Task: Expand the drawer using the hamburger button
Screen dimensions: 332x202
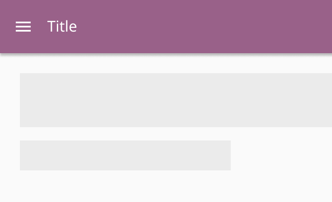Action: tap(23, 27)
